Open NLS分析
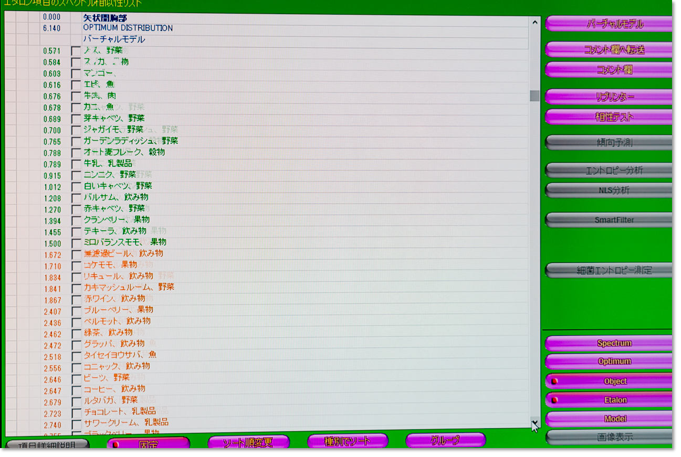The width and height of the screenshot is (681, 457). pos(609,190)
